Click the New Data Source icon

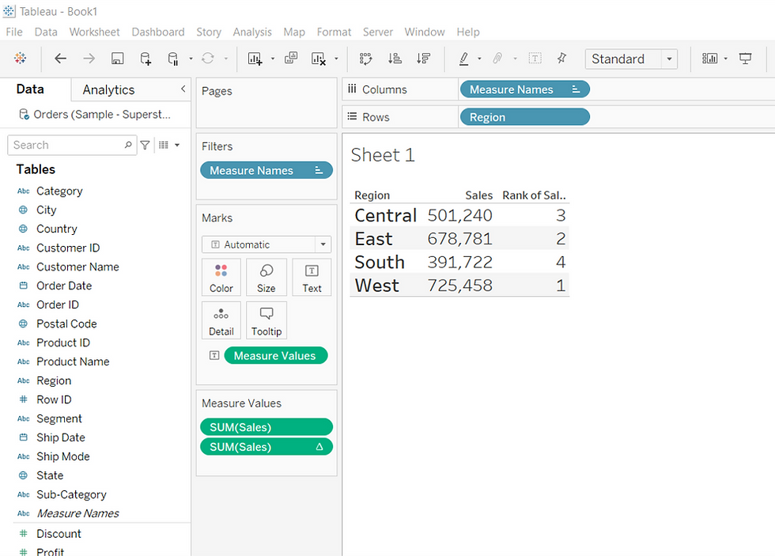(x=146, y=59)
